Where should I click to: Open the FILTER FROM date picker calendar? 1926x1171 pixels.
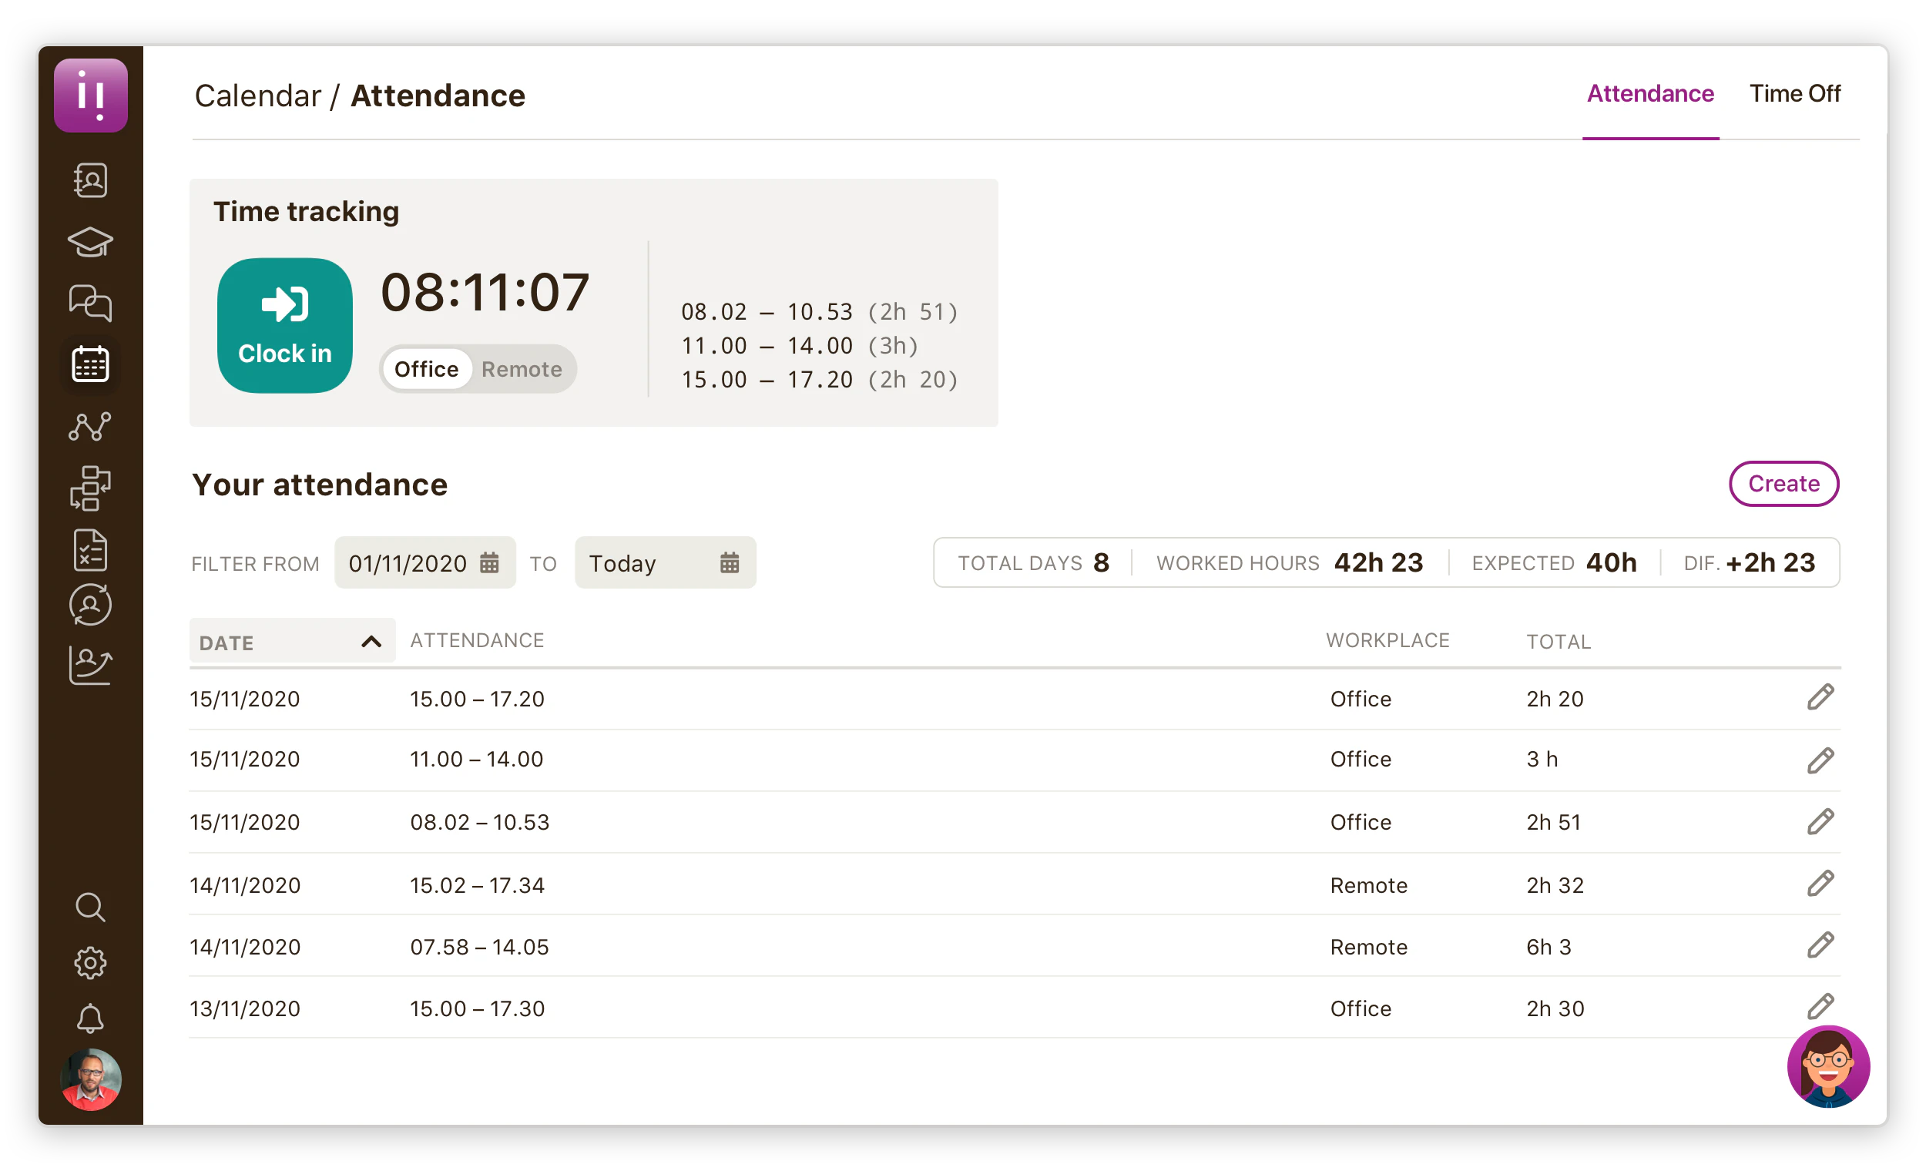click(490, 562)
